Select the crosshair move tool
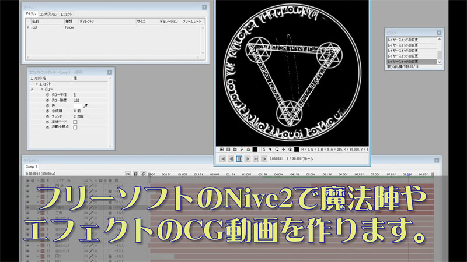Viewport: 467px width, 262px height. pos(283,150)
